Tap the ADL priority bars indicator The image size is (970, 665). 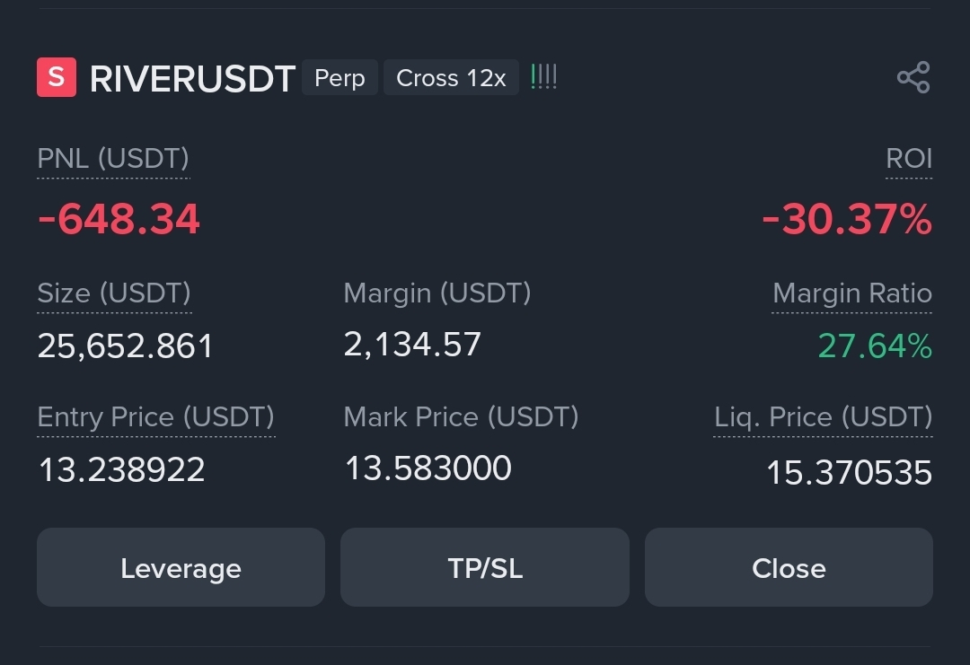[x=543, y=77]
